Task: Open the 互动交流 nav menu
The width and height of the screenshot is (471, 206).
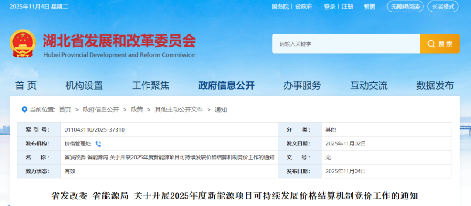Action: tap(369, 86)
